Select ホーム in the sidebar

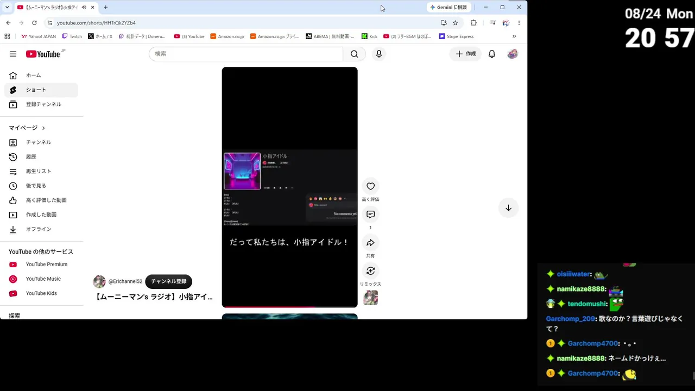(41, 75)
